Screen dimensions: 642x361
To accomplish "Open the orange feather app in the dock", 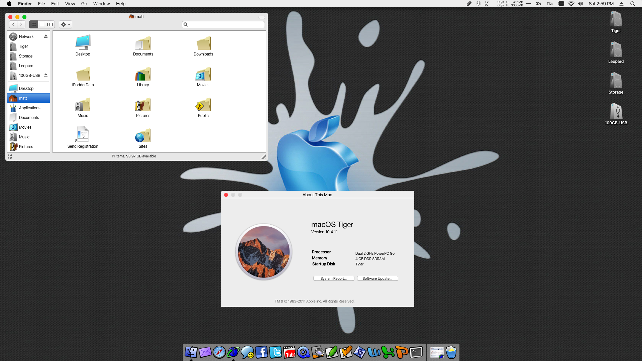I will pos(345,352).
